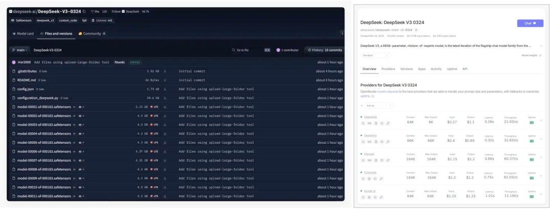Screen dimensions: 552x209
Task: Click the info icon next to uptime text
Action: coord(373,96)
